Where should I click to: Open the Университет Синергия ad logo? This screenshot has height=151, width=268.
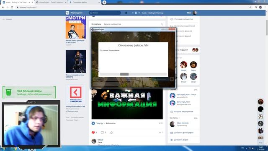pyautogui.click(x=76, y=94)
